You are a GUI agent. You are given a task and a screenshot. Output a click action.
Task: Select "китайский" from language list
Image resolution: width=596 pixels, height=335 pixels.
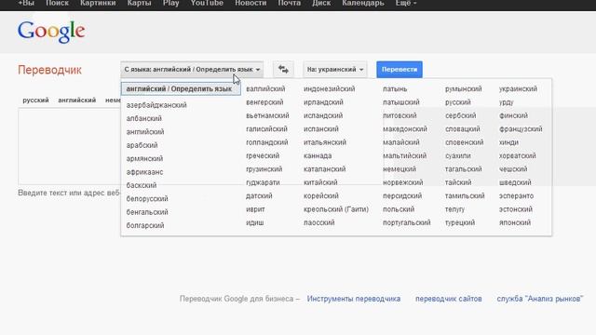(320, 182)
